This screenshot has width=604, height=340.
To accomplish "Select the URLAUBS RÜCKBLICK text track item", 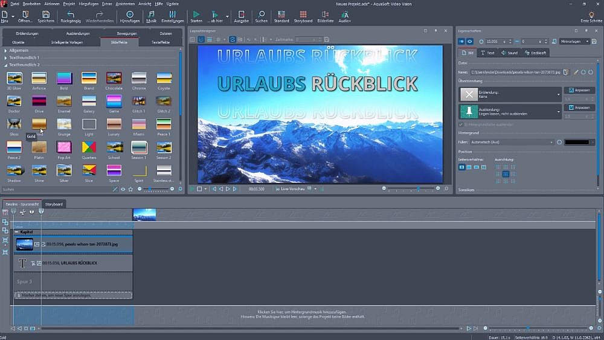I will click(72, 263).
